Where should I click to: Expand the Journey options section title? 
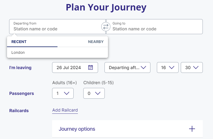(77, 129)
